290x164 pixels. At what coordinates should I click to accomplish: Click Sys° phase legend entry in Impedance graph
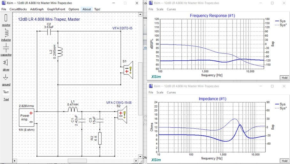(x=281, y=108)
